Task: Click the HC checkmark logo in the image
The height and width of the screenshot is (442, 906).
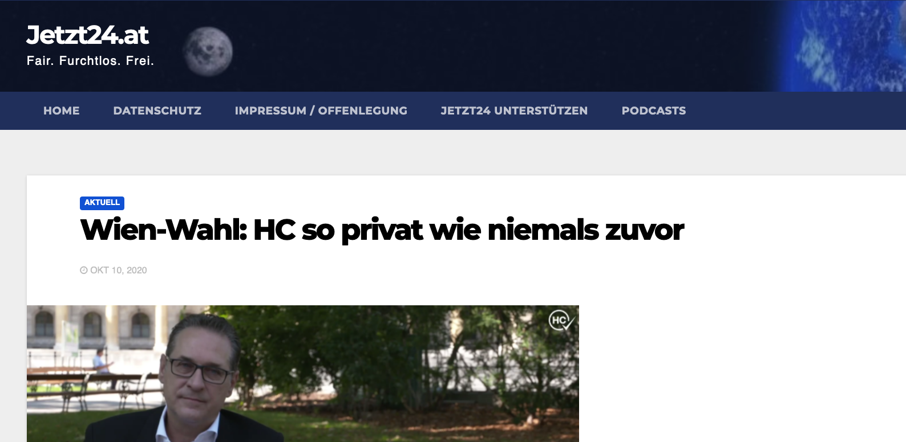Action: tap(561, 320)
